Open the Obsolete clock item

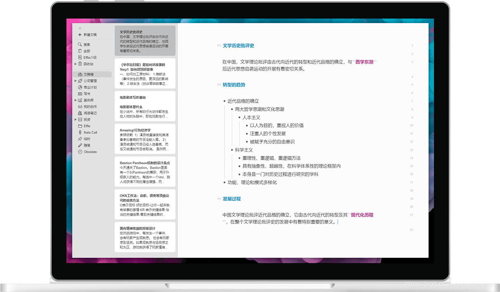(89, 152)
